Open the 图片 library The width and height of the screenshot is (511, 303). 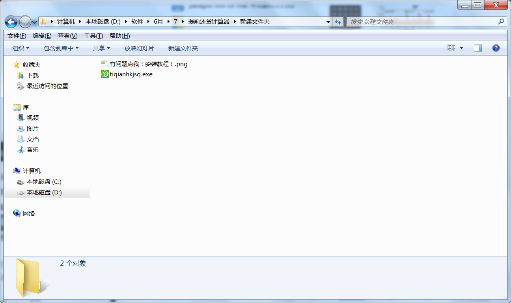pyautogui.click(x=33, y=129)
